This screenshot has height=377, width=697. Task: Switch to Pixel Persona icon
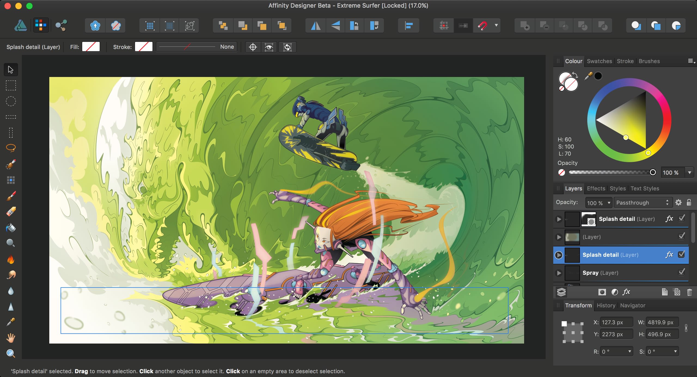[41, 26]
